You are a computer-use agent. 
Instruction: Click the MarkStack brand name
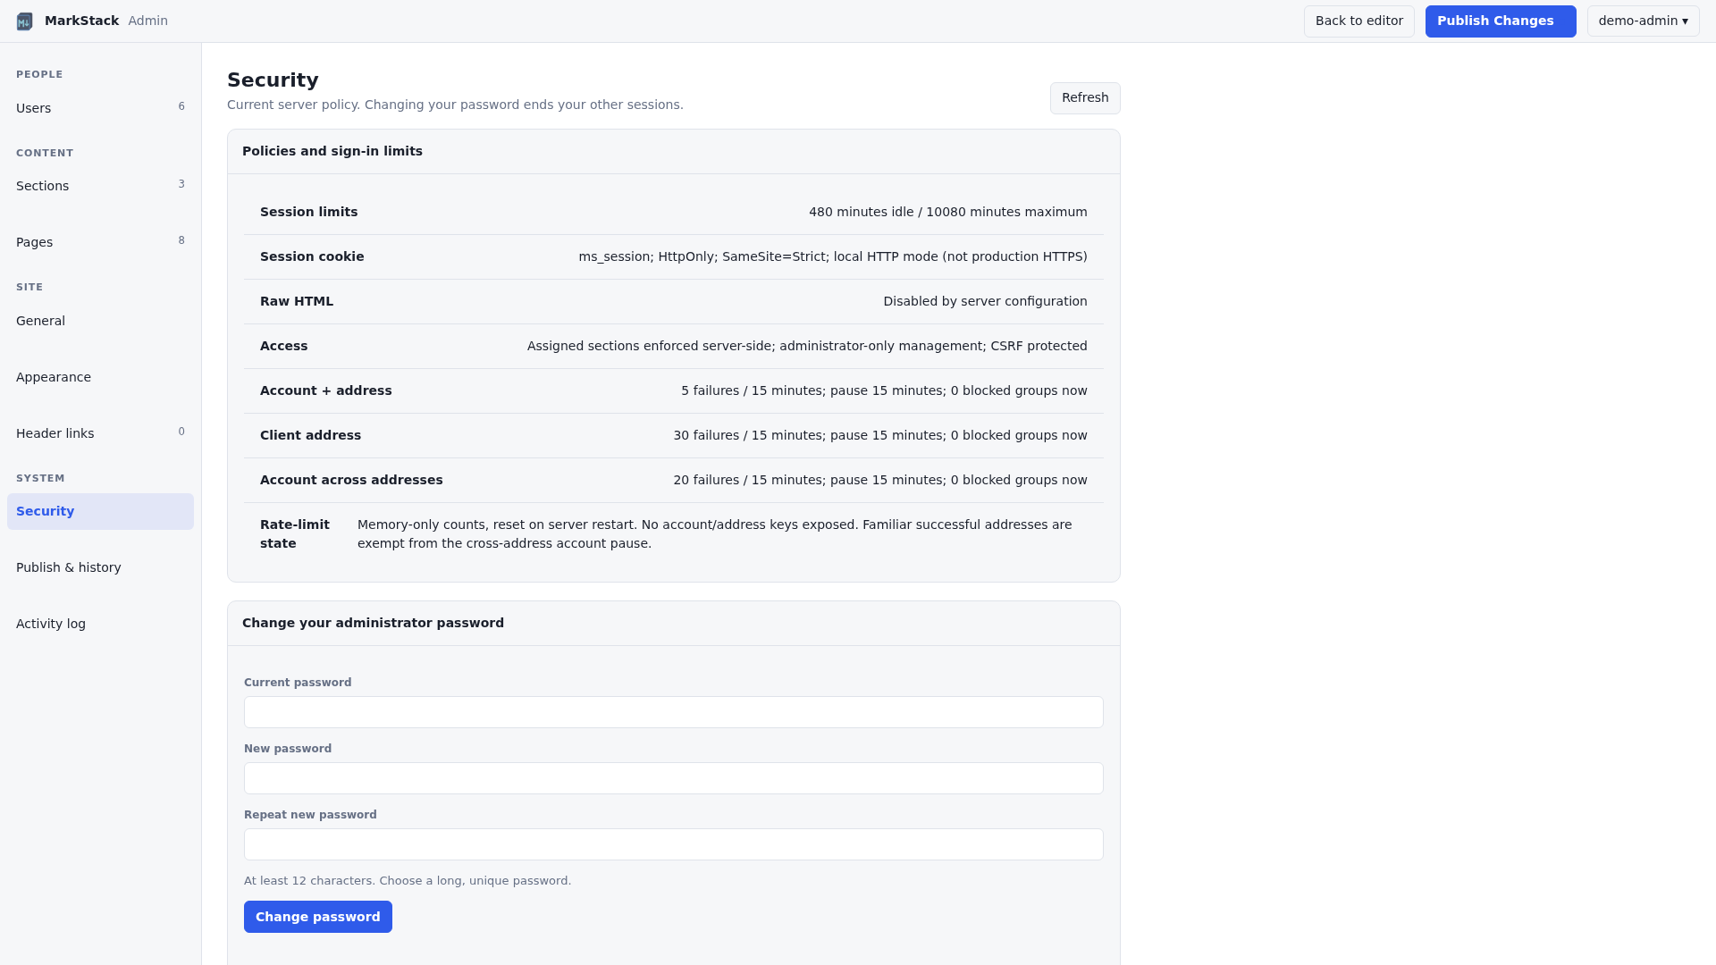click(x=81, y=21)
